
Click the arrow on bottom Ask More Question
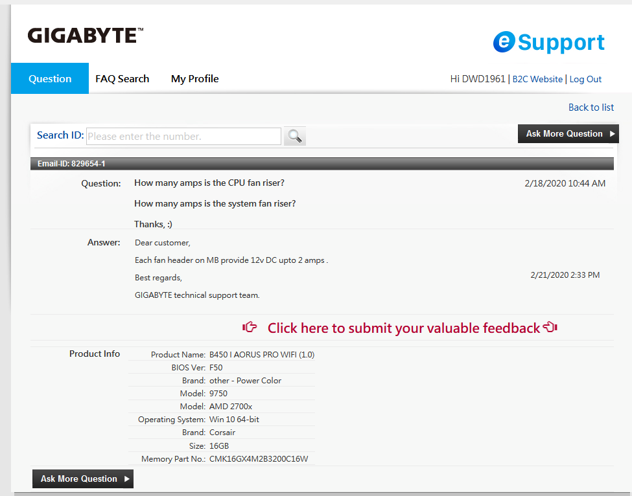point(126,479)
